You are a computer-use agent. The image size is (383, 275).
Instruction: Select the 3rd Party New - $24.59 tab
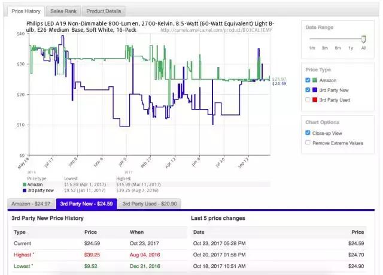tap(86, 204)
